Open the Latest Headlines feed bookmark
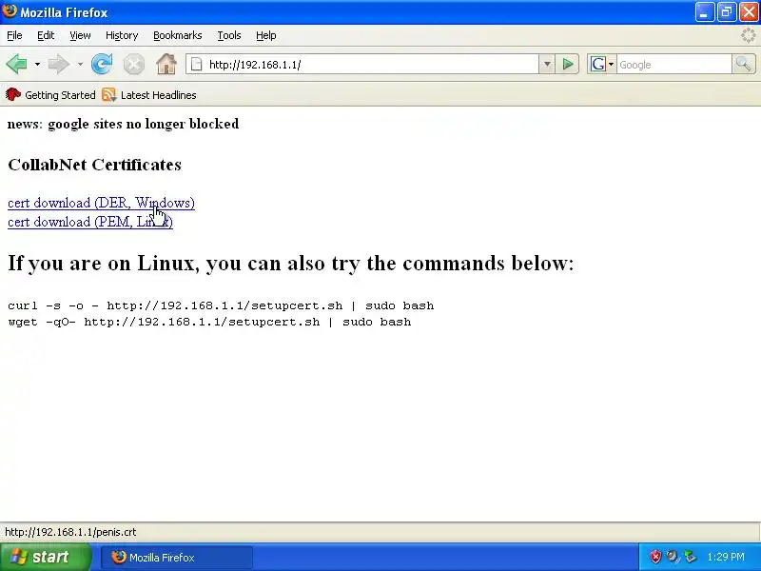Screen dimensions: 761x571 (x=149, y=95)
